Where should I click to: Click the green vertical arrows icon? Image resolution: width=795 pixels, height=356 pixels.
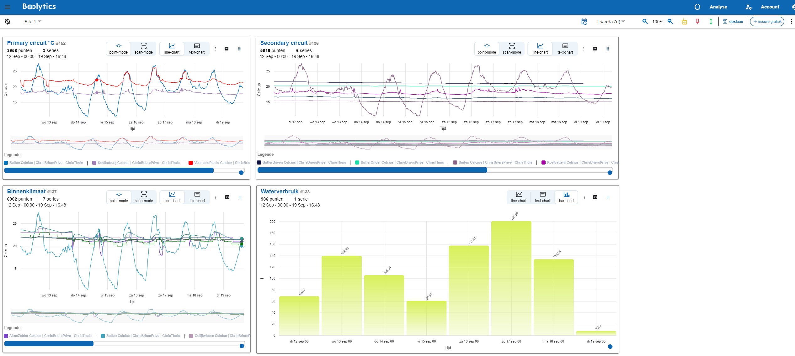[x=711, y=21]
